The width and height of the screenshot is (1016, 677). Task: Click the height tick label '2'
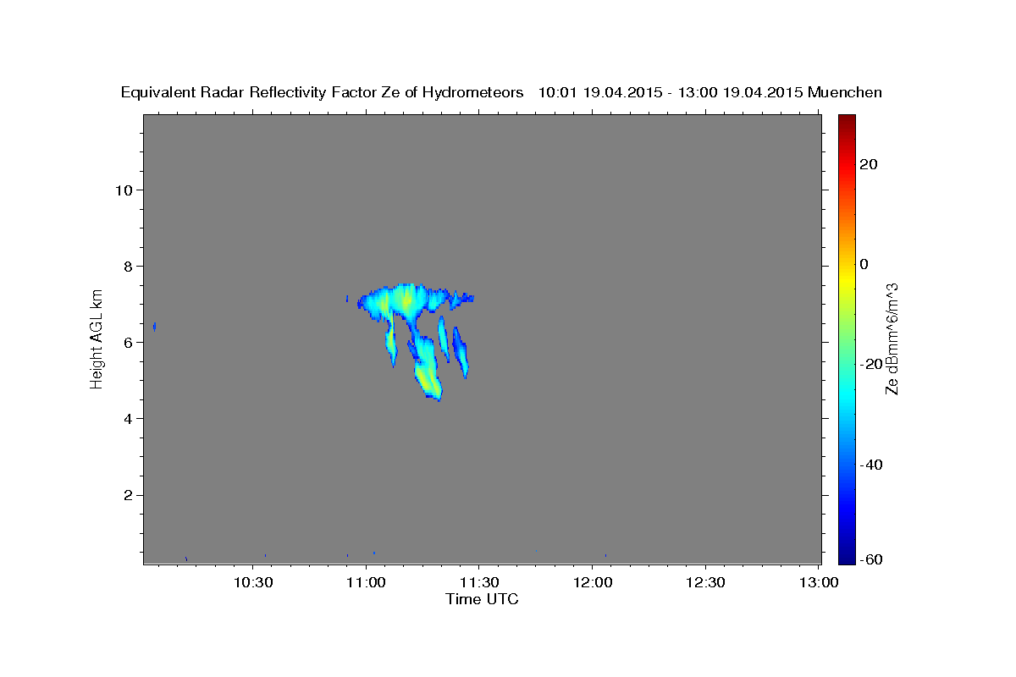(127, 495)
